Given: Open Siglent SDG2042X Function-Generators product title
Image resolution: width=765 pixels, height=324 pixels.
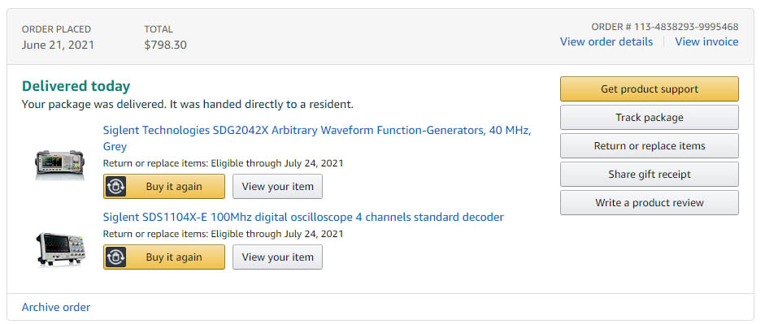Looking at the screenshot, I should coord(316,138).
